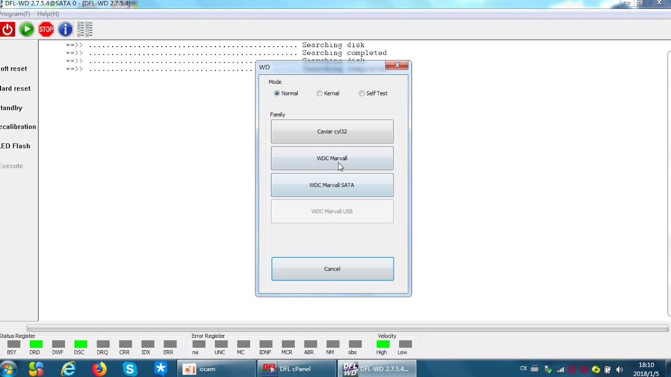Click the horizontal scrollbar below the log
The image size is (671, 377).
348,328
